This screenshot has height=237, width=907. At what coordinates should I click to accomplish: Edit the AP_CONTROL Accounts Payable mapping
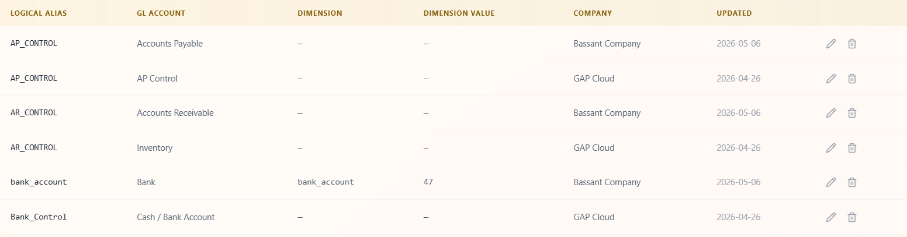(830, 44)
